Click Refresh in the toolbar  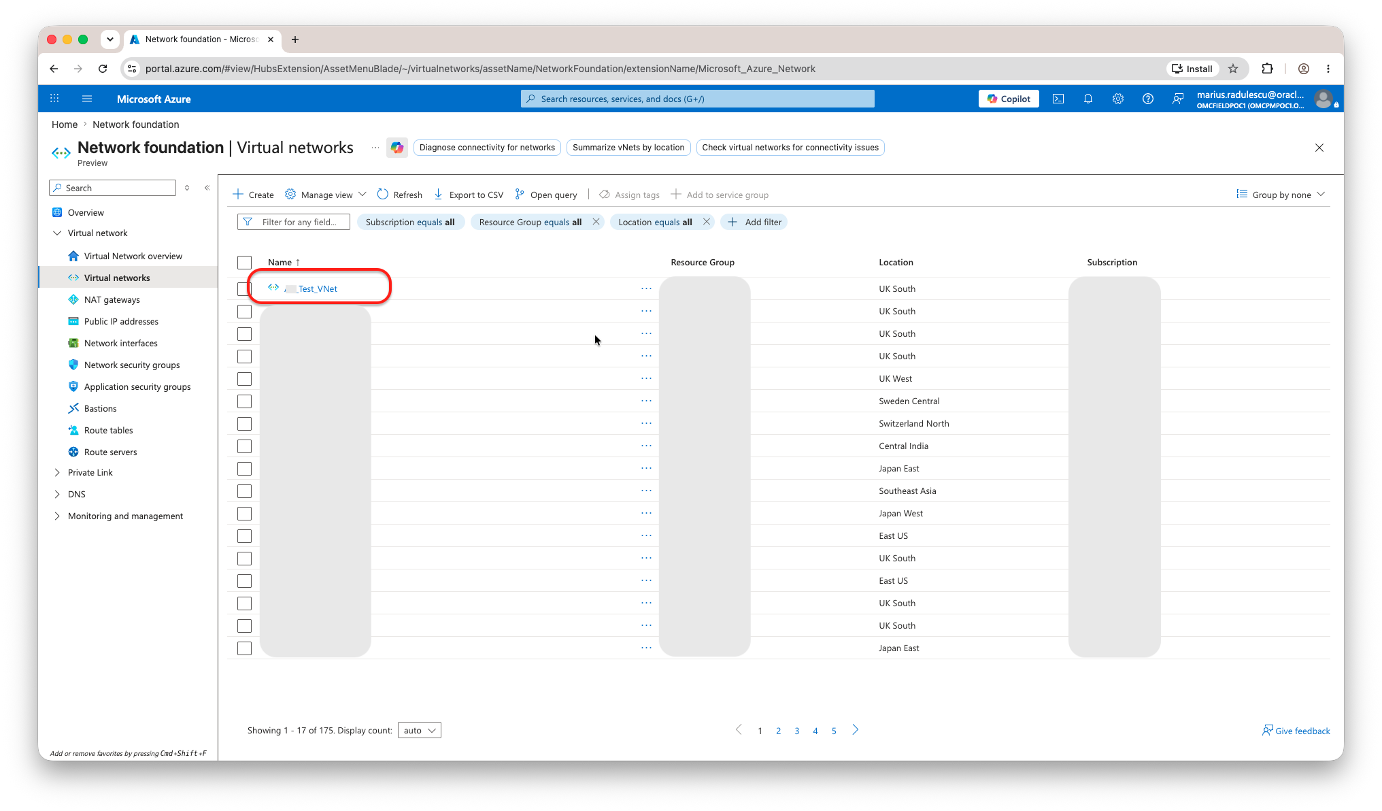(400, 195)
